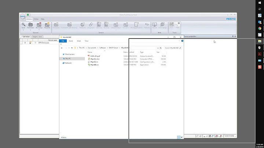Image resolution: width=264 pixels, height=148 pixels.
Task: Click Software in the address breadcrumb
Action: click(x=103, y=48)
